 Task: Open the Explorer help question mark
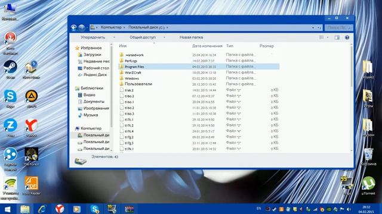(347, 37)
